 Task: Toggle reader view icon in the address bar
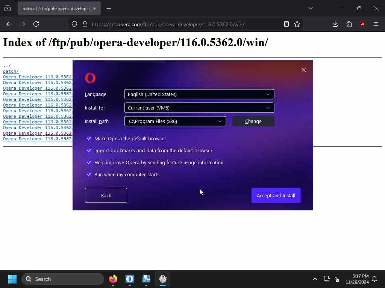tap(286, 24)
